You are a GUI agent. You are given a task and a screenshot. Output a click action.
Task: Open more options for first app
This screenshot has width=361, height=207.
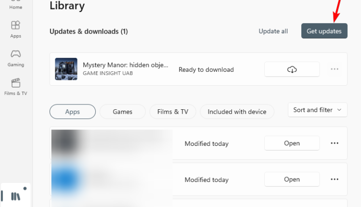335,143
